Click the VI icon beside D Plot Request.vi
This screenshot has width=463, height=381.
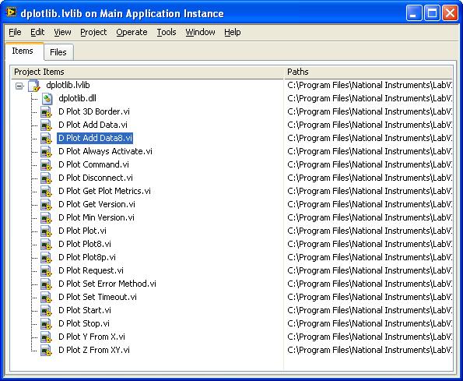(x=46, y=271)
